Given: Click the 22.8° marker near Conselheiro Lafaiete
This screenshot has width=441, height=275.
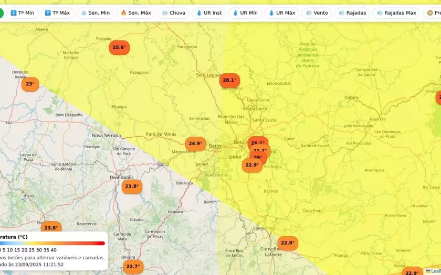Looking at the screenshot, I should point(288,243).
